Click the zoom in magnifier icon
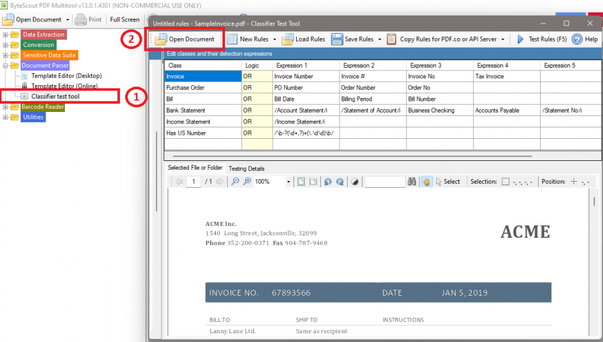This screenshot has width=603, height=342. click(x=247, y=182)
